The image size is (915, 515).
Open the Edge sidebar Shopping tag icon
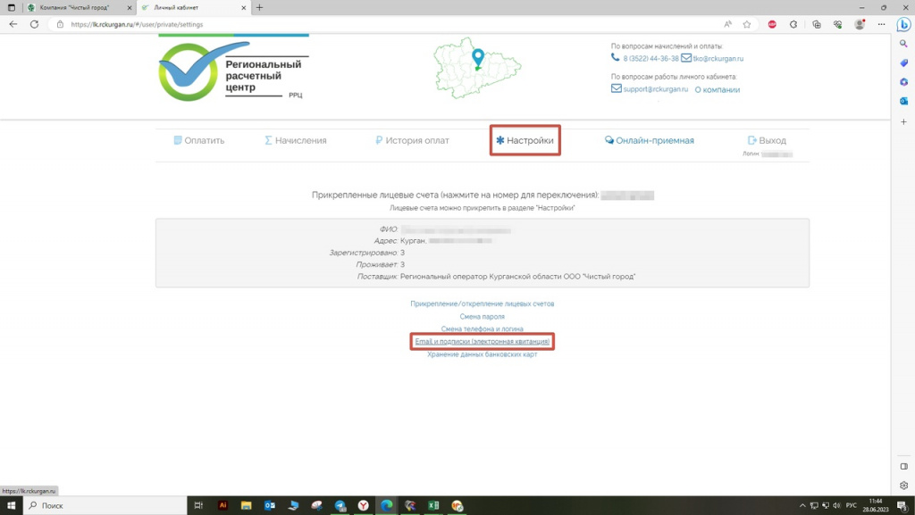point(903,62)
